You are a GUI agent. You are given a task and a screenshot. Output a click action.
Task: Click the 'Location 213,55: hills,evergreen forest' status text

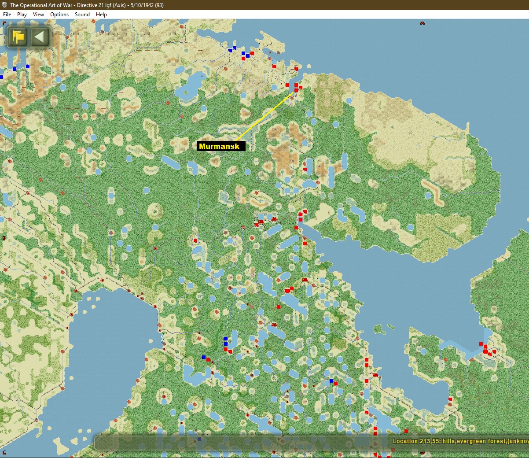461,441
